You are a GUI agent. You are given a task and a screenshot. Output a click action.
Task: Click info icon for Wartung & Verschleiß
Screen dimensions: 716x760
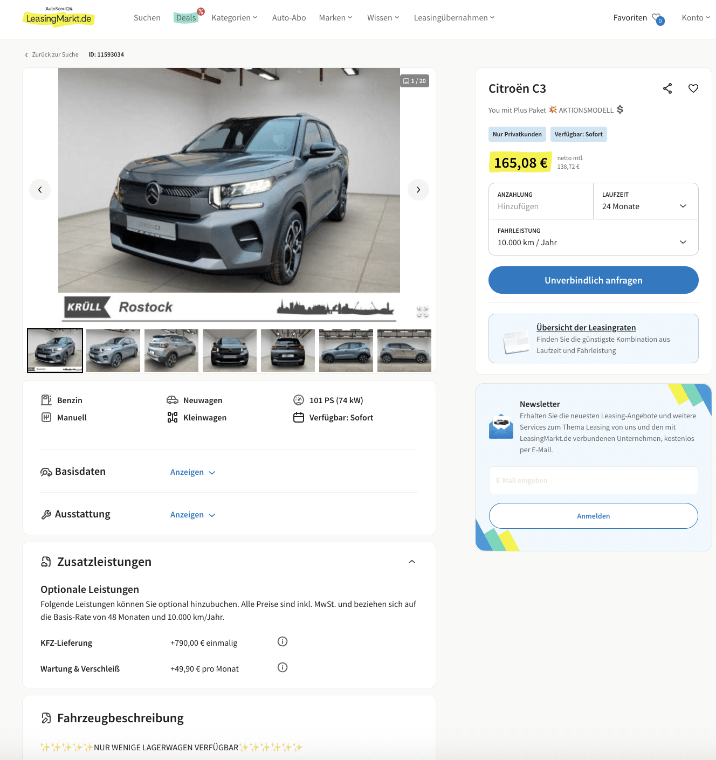[x=283, y=667]
